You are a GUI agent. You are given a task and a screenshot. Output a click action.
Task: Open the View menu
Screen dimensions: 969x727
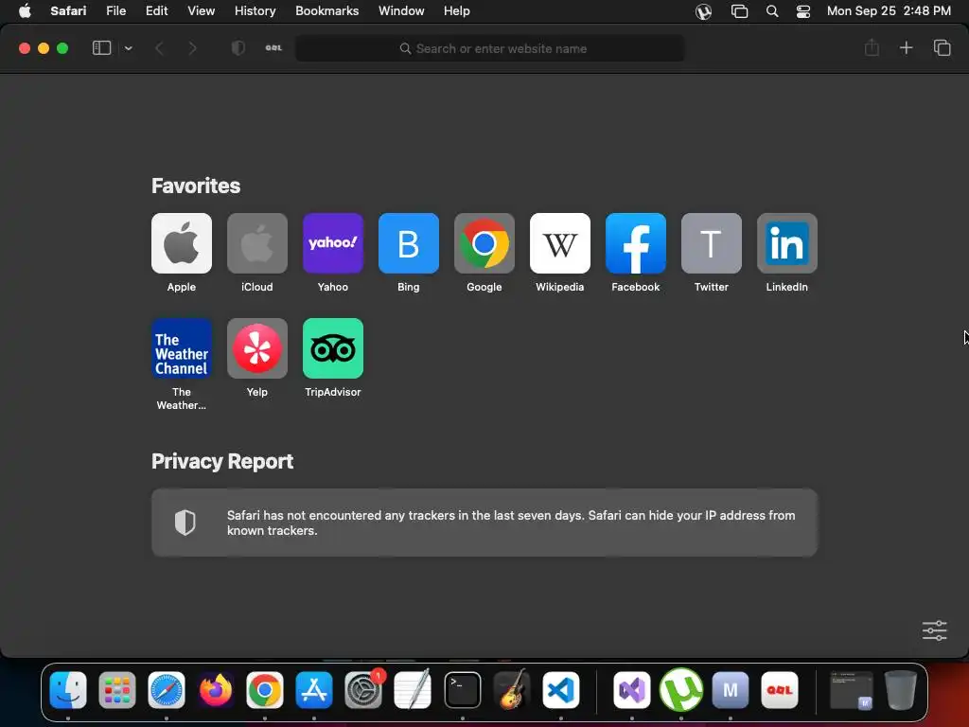click(x=201, y=10)
